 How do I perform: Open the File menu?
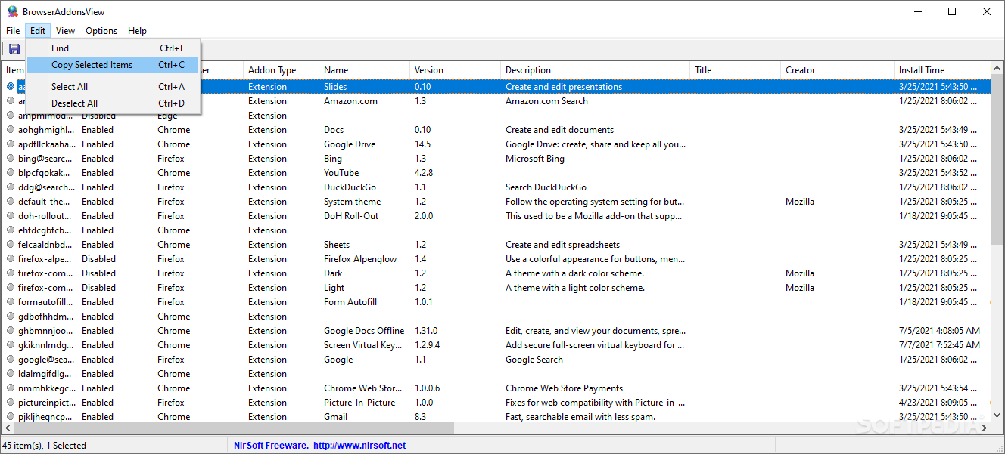coord(13,31)
